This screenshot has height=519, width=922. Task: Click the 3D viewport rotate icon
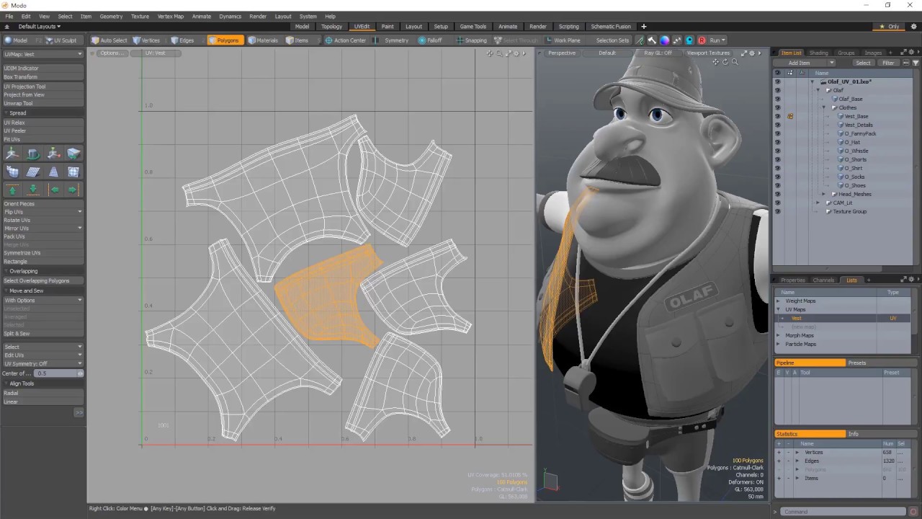725,62
